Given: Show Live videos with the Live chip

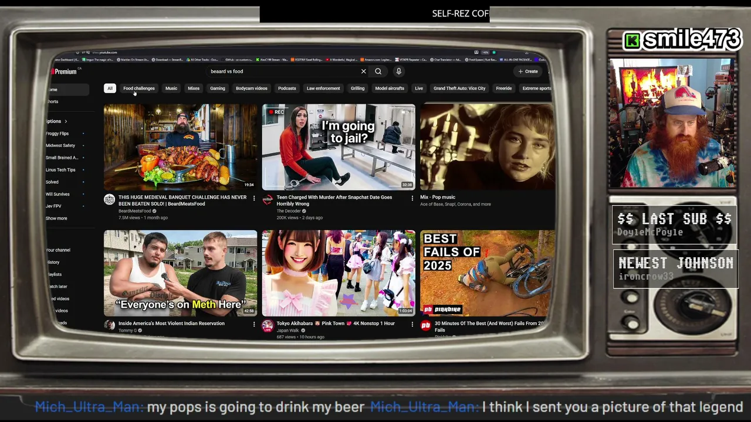Looking at the screenshot, I should [x=419, y=89].
